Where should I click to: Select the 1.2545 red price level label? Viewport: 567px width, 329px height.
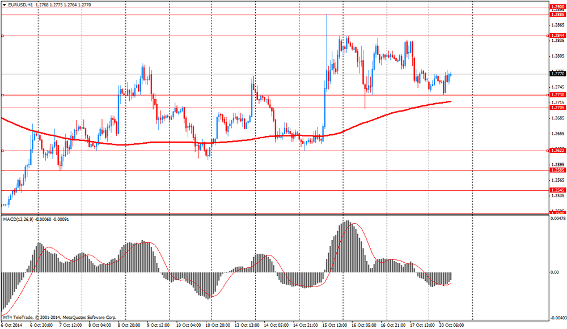click(x=557, y=190)
